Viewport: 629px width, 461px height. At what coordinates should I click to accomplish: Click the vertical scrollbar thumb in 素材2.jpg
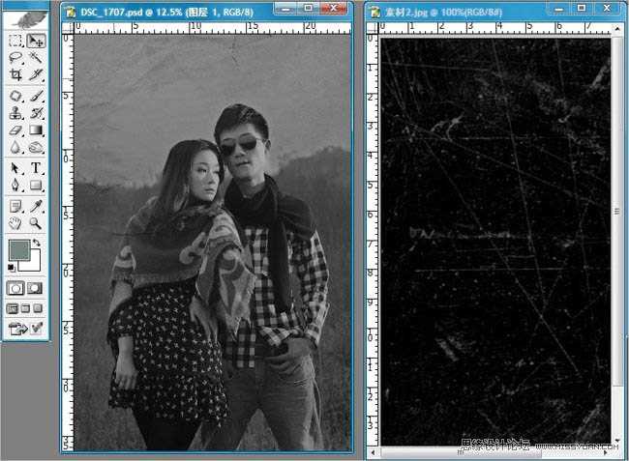617,212
